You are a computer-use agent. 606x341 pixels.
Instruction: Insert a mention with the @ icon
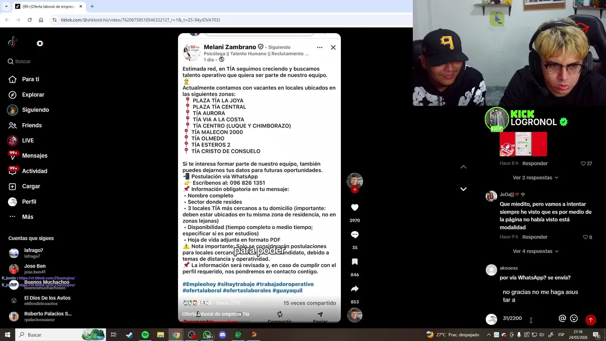click(562, 319)
